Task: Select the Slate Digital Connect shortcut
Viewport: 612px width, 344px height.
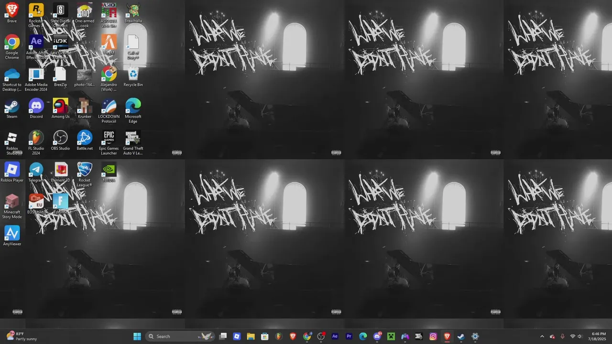Action: (x=60, y=15)
